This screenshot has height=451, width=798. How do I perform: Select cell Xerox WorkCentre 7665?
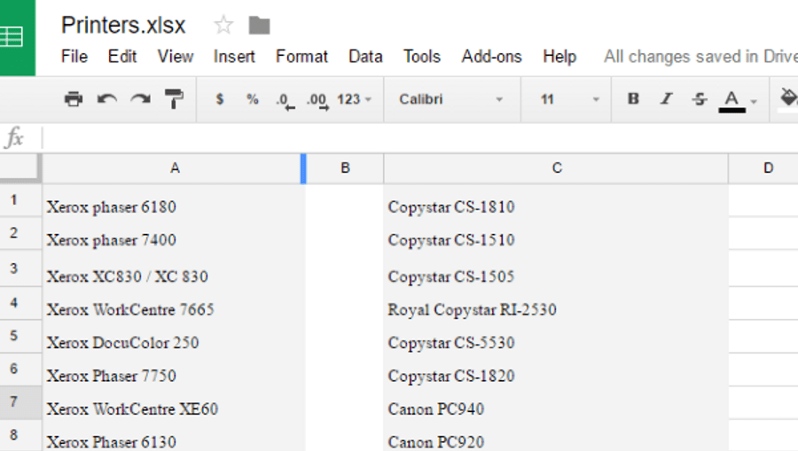tap(174, 303)
